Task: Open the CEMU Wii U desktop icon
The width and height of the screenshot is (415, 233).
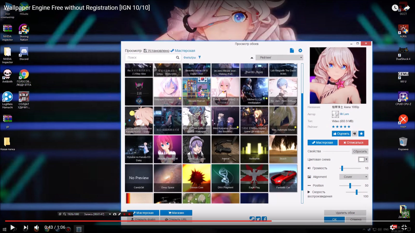Action: (x=403, y=77)
